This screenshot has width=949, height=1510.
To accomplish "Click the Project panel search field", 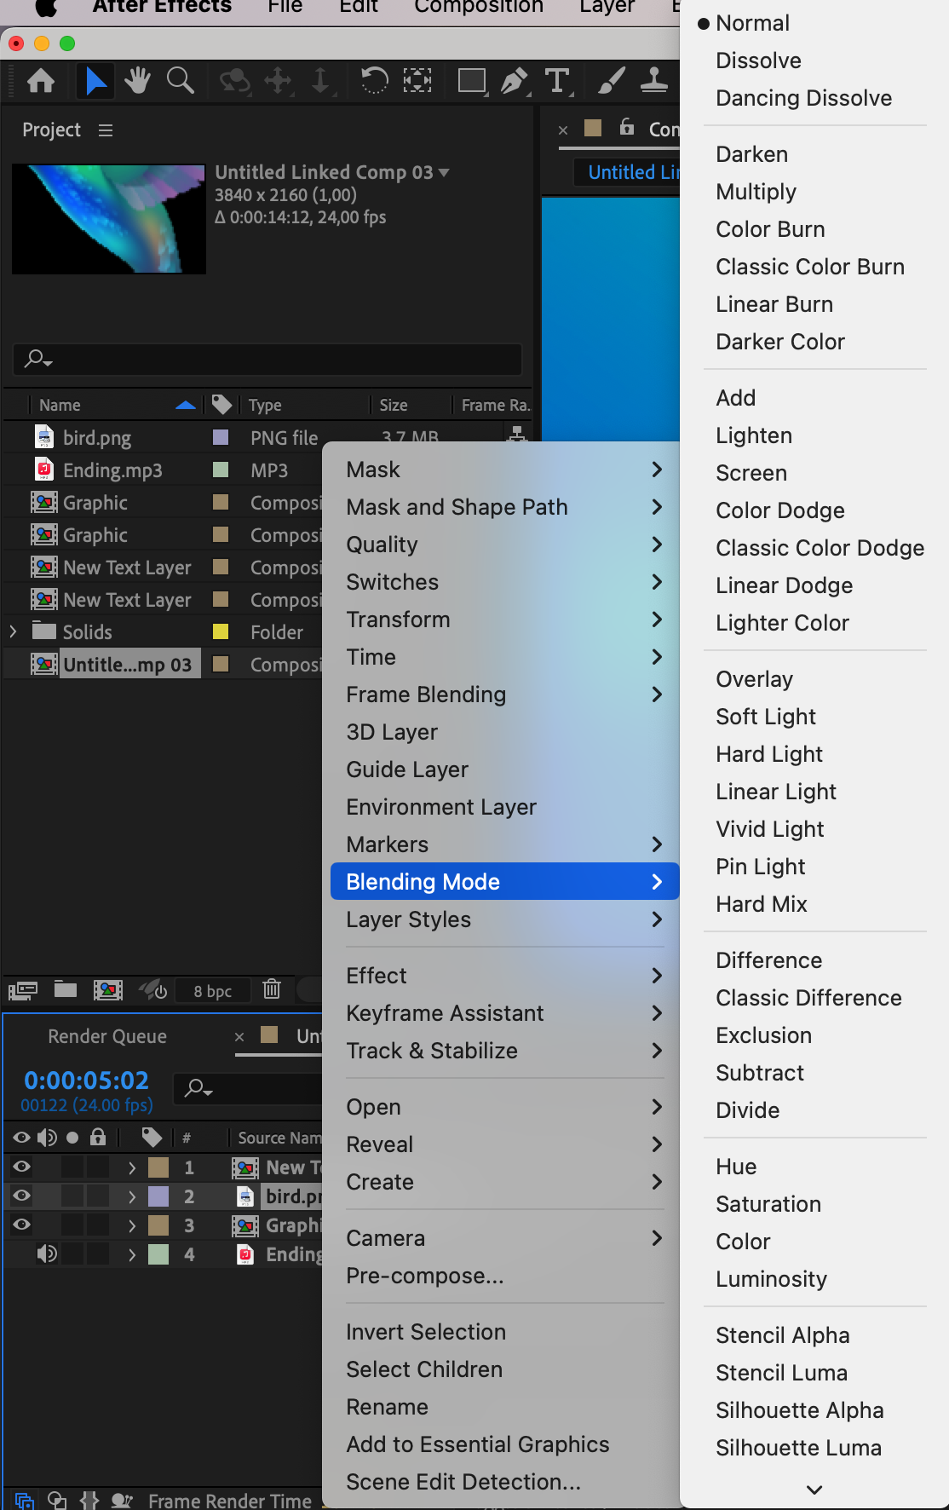I will click(x=267, y=359).
